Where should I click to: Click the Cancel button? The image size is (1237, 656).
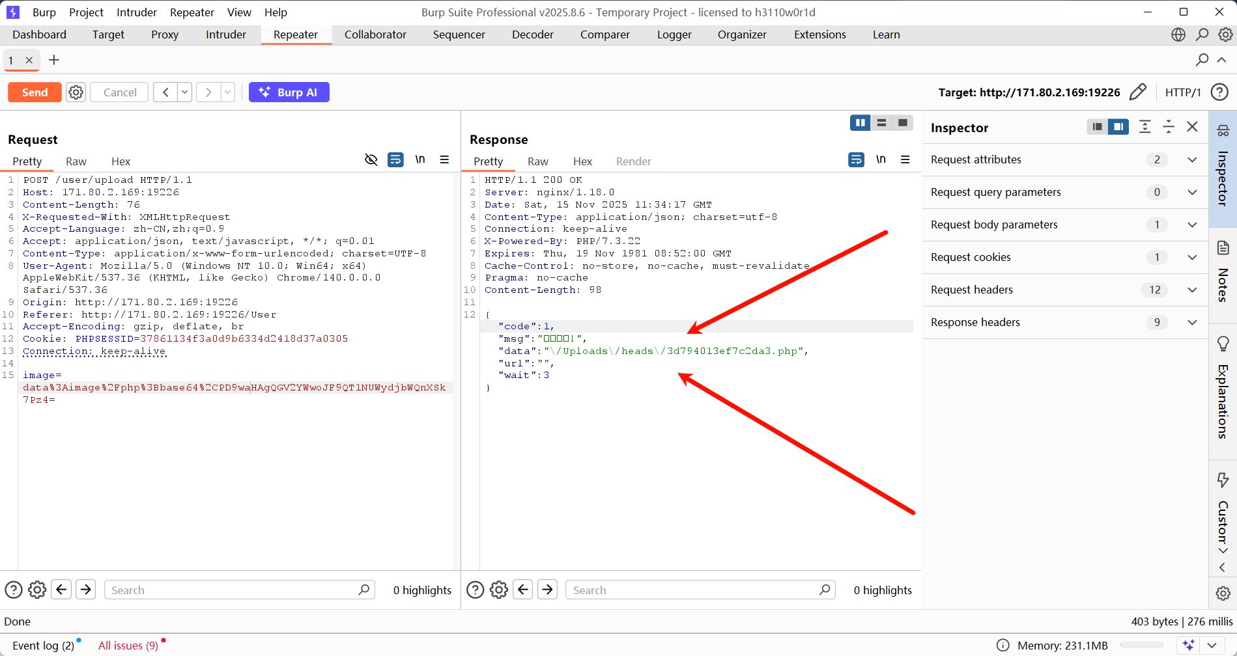120,92
